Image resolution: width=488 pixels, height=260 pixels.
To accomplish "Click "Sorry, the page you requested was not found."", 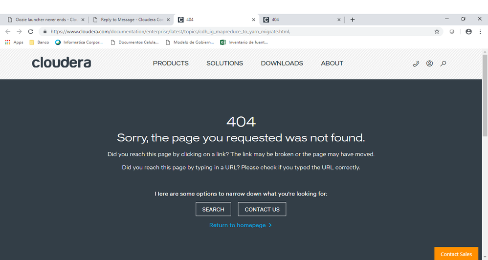I will coord(241,138).
